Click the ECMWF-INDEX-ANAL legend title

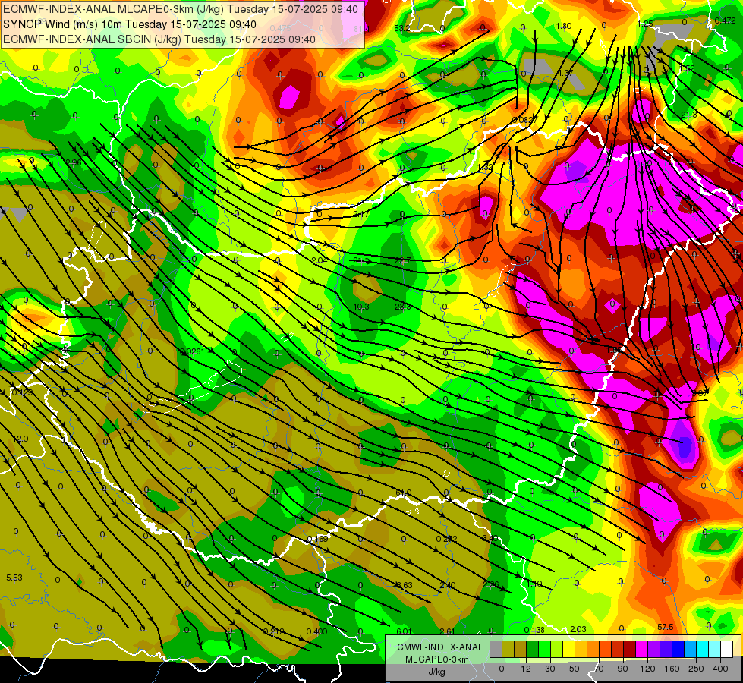click(437, 647)
